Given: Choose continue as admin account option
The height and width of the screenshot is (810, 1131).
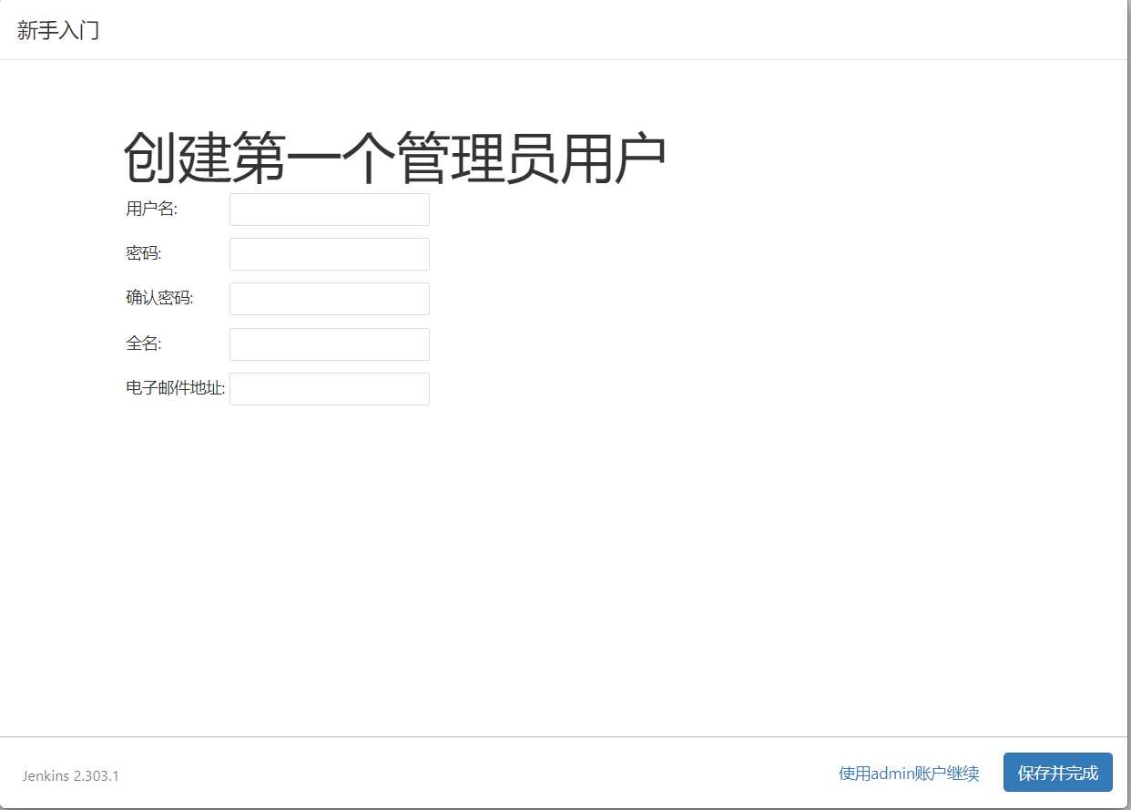Looking at the screenshot, I should tap(907, 773).
